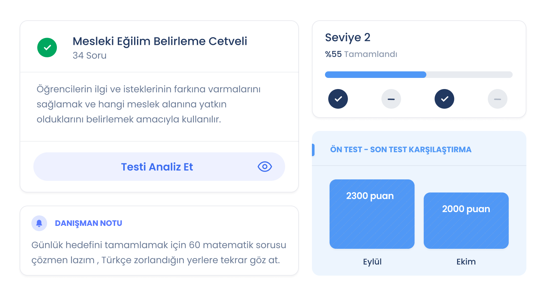Screen dimensions: 546x292
Task: Click the 2300 puan bar for Eylül
Action: (x=372, y=214)
